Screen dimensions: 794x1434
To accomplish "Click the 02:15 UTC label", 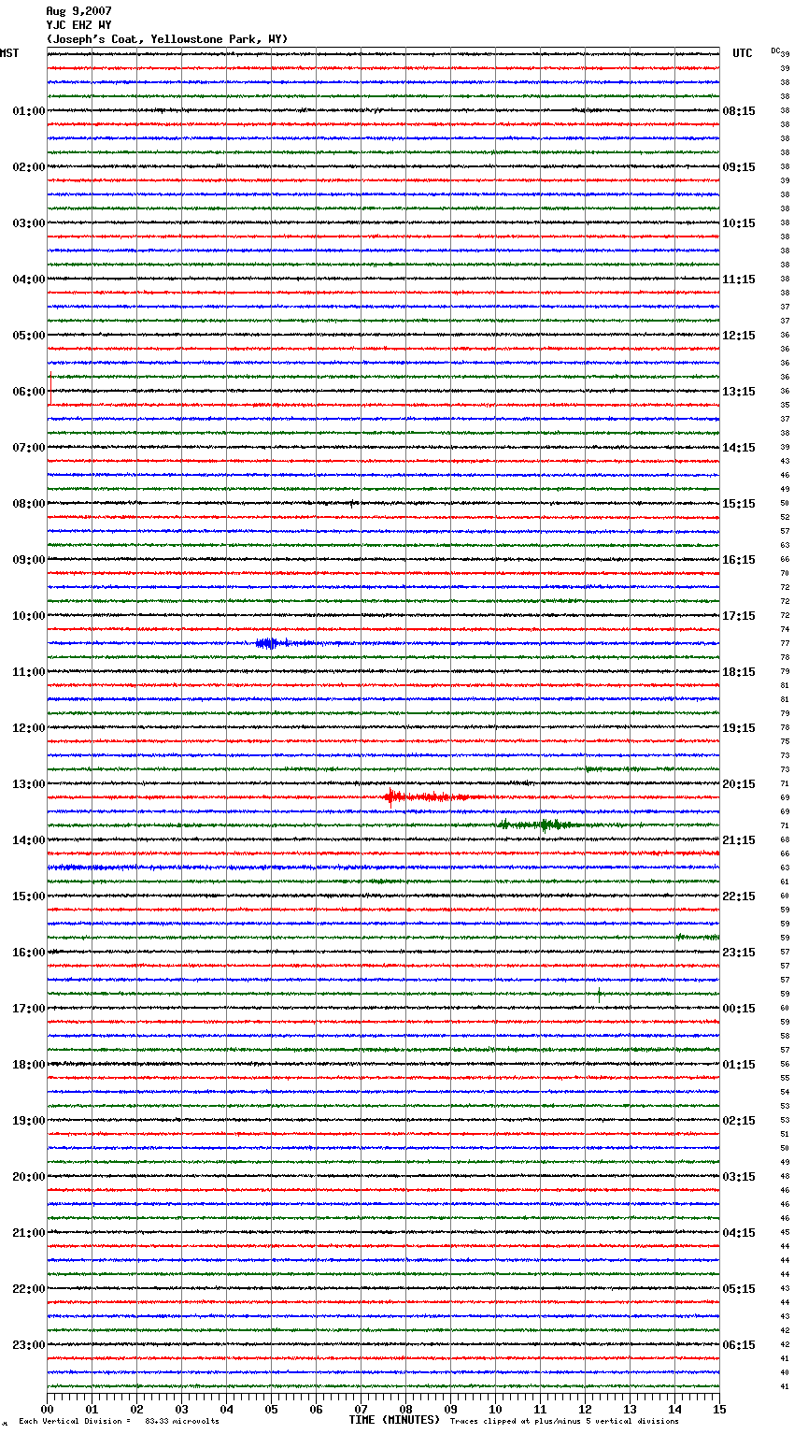I will coord(739,1121).
